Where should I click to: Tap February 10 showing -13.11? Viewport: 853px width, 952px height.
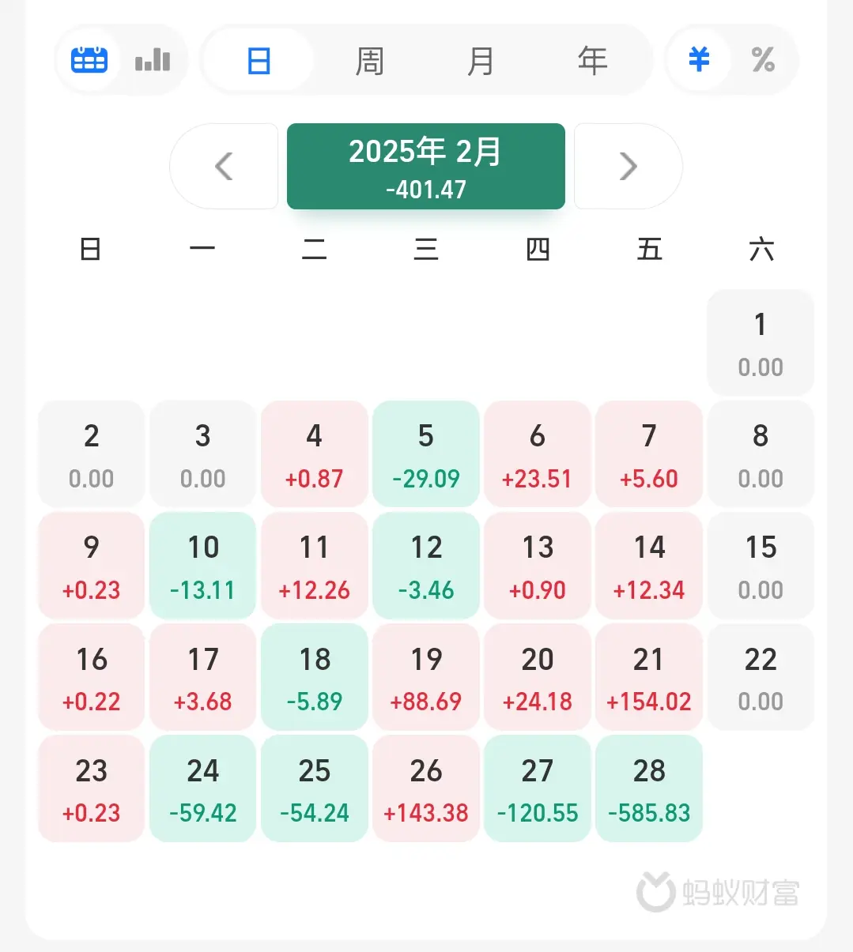202,566
